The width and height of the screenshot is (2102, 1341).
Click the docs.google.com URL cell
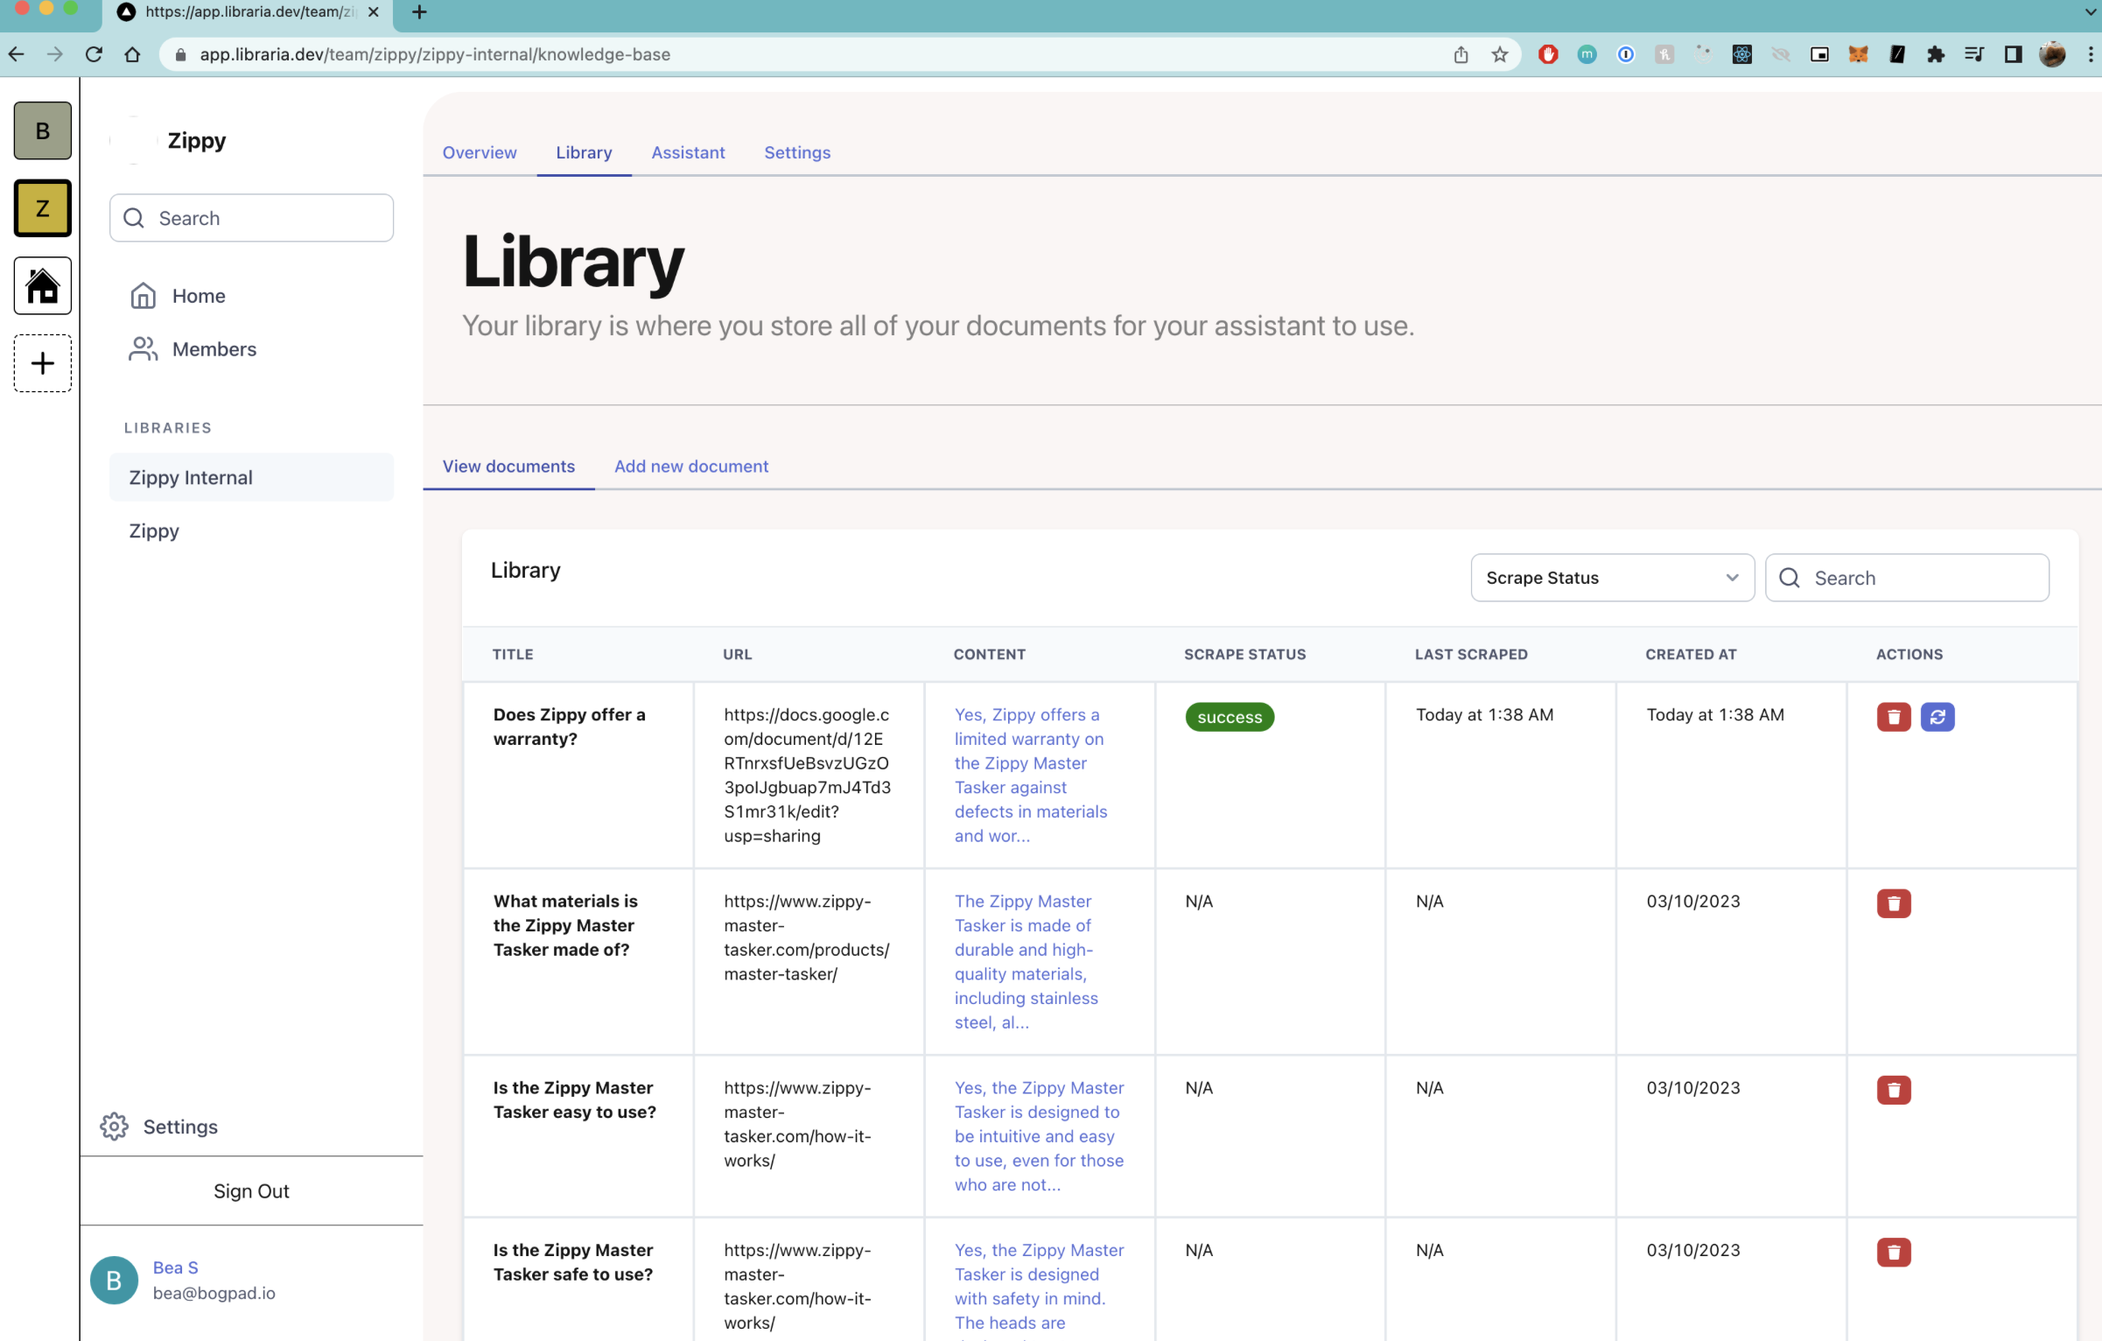(807, 776)
